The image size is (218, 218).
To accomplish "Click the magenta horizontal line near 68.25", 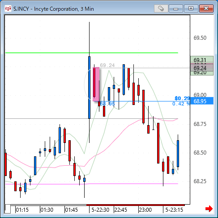I will 92,184.
